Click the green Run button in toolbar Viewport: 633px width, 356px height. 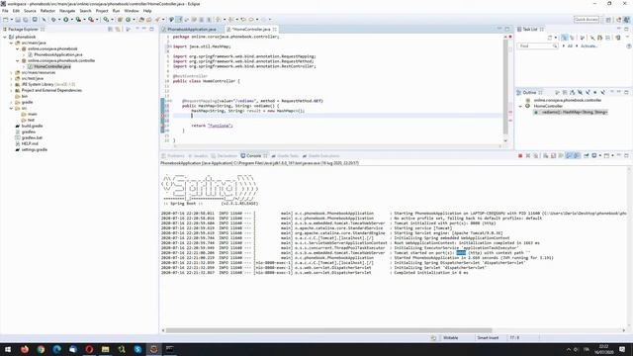65,20
